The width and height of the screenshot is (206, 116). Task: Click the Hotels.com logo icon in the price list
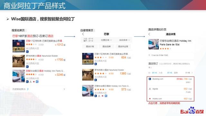coord(150,99)
